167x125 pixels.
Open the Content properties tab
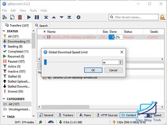coord(129,115)
